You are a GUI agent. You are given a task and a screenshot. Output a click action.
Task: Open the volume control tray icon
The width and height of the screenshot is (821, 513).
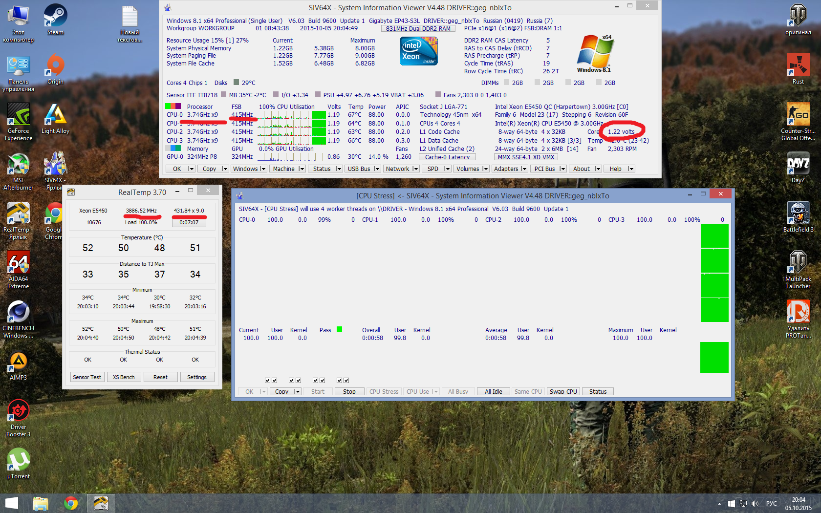click(x=755, y=504)
